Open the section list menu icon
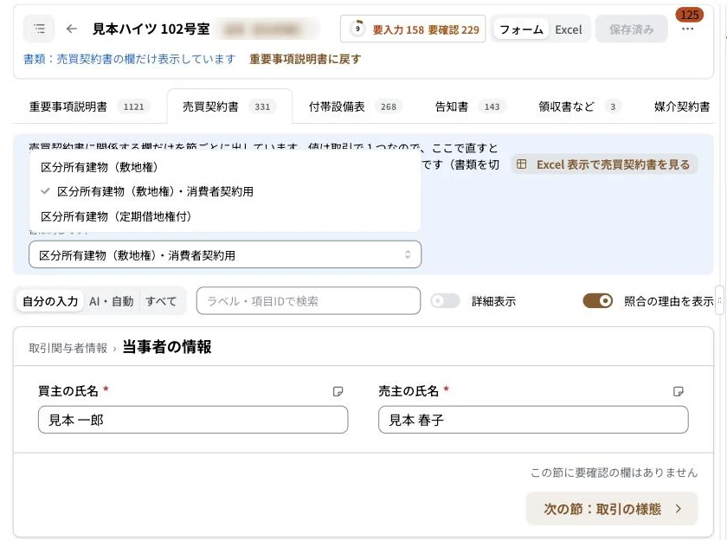Viewport: 727px width, 540px height. 40,29
